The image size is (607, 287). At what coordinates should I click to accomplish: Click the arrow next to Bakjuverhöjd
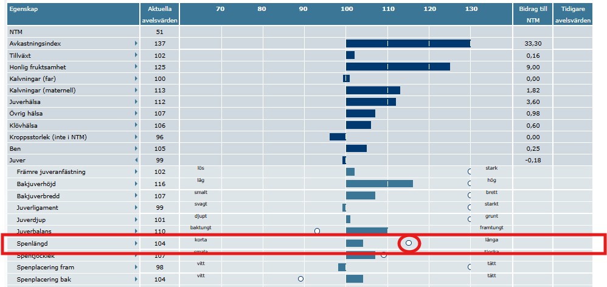click(x=136, y=184)
